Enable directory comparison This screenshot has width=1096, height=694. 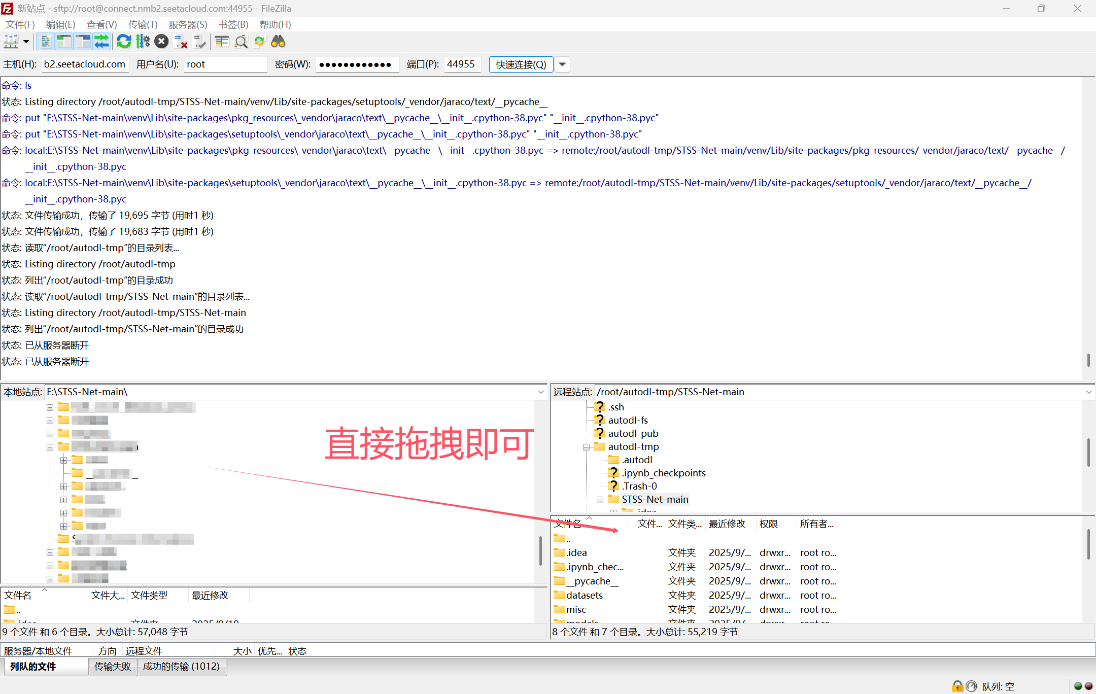[241, 42]
